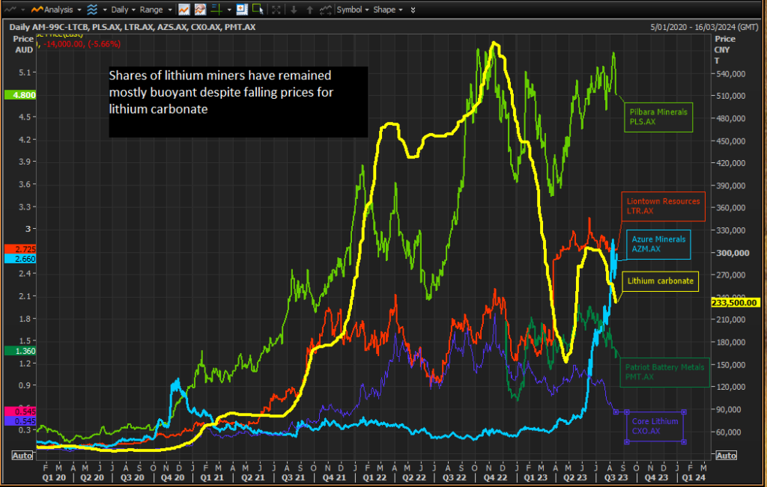This screenshot has height=487, width=767.
Task: Open the Shape menu
Action: tap(387, 10)
